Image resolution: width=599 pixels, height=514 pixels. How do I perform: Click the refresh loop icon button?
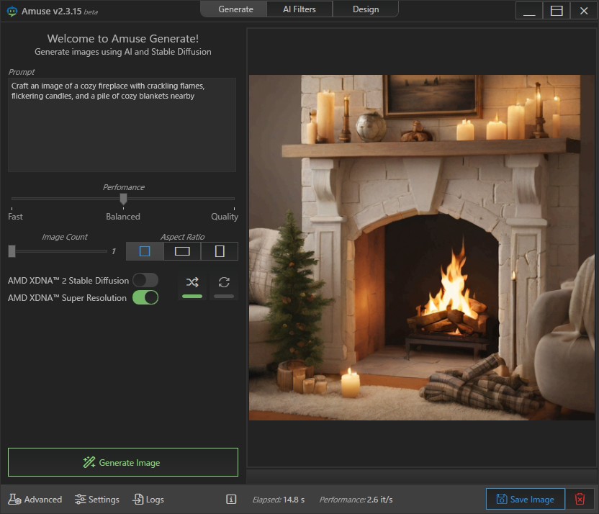click(224, 283)
